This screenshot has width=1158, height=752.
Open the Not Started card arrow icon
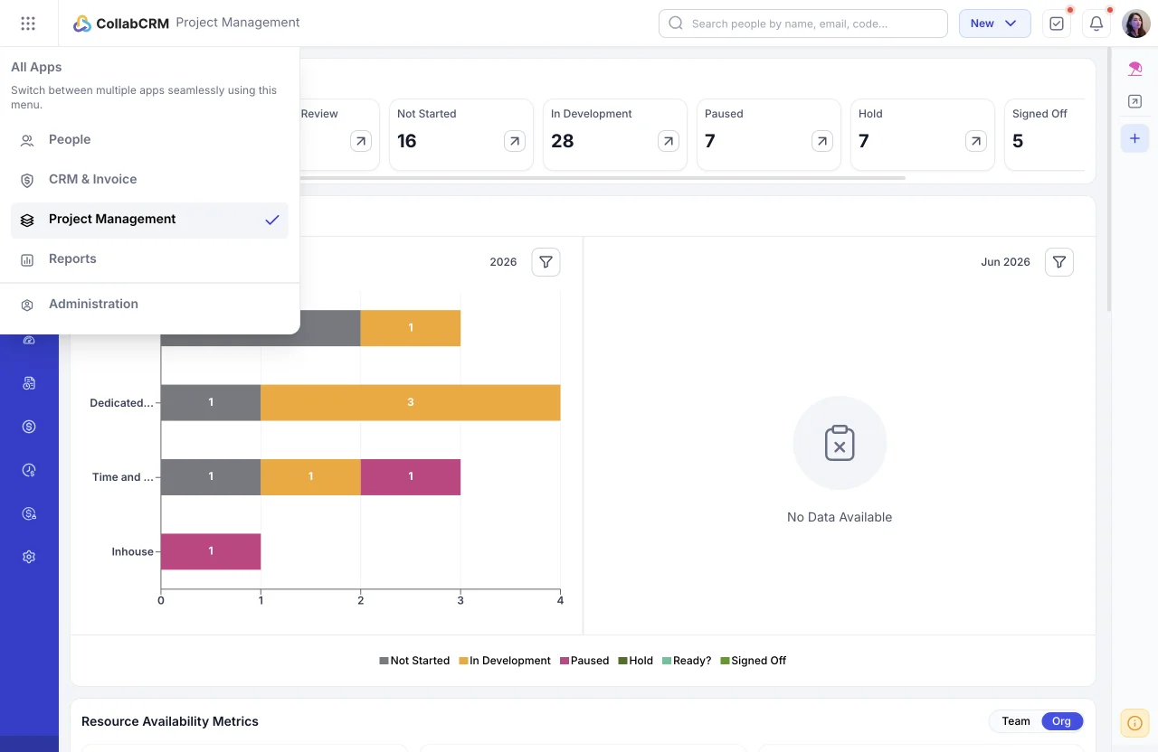click(x=515, y=141)
